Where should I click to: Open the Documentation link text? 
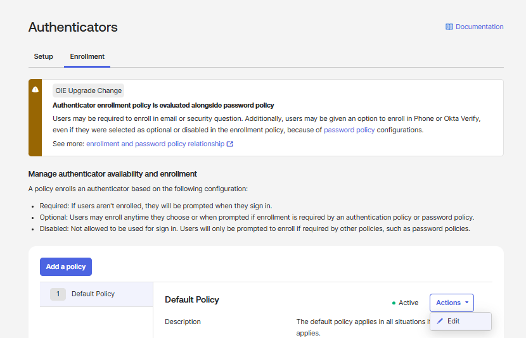(479, 27)
